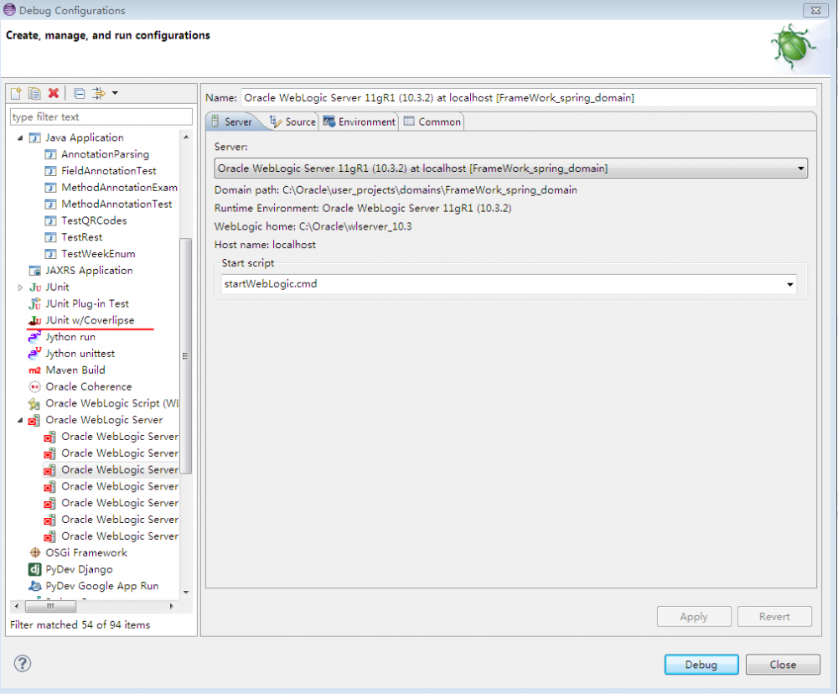Image resolution: width=838 pixels, height=694 pixels.
Task: Click the Close button
Action: click(783, 665)
